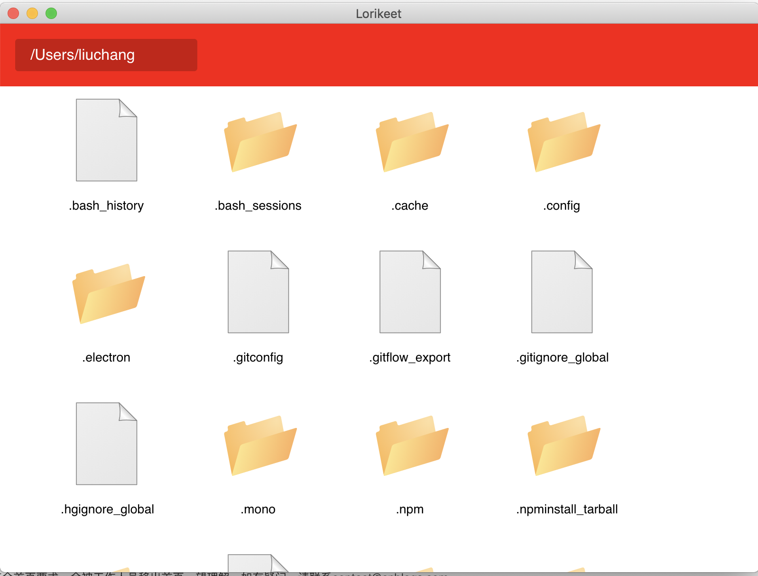758x576 pixels.
Task: Close the Lorikeet window
Action: tap(13, 13)
